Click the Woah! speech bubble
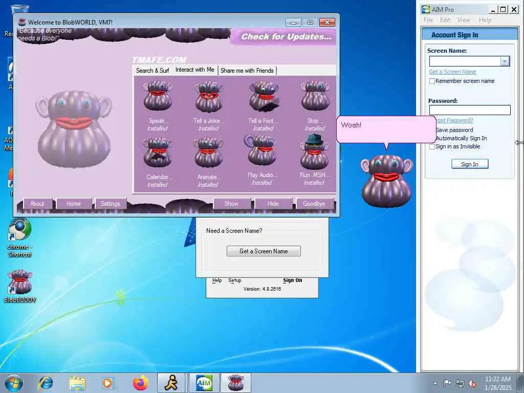The width and height of the screenshot is (524, 393). click(386, 129)
